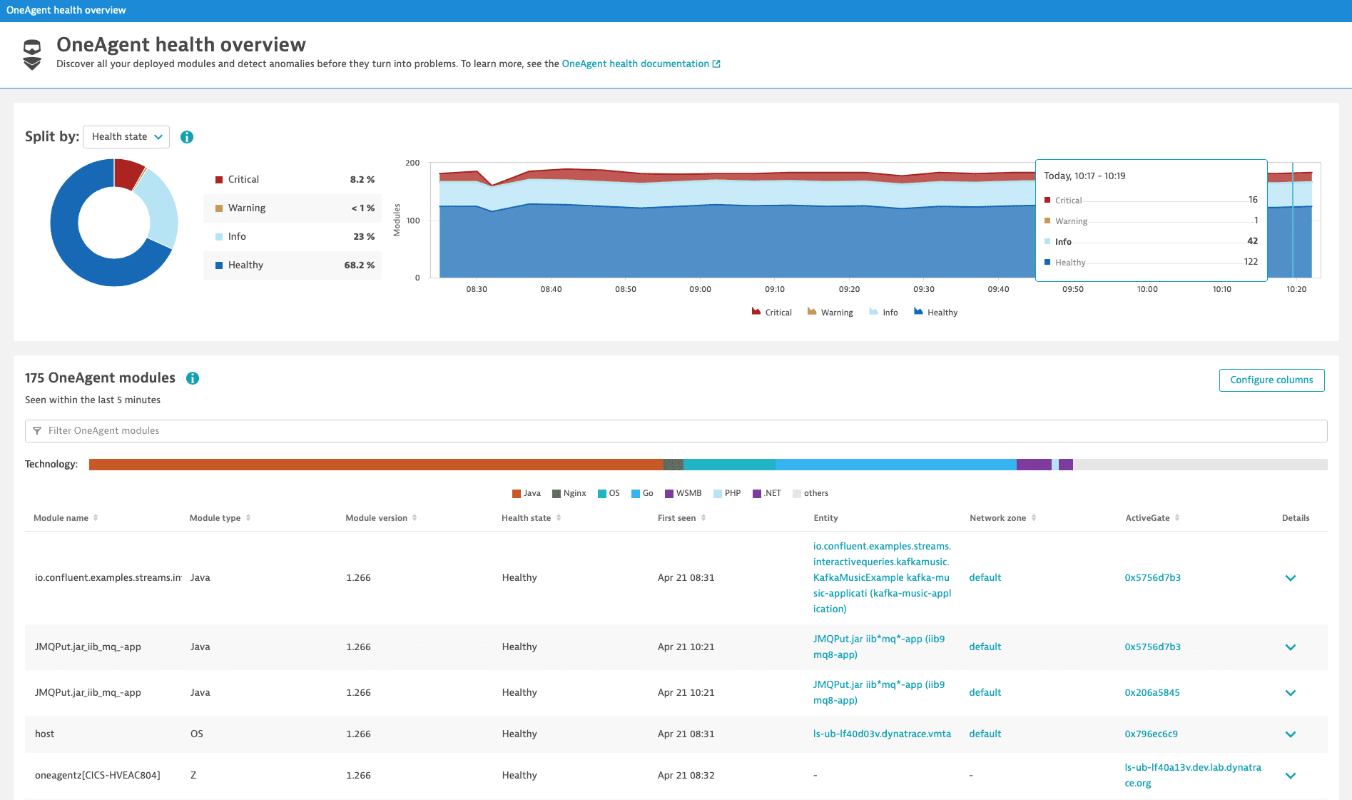
Task: Click the Configure columns button
Action: pyautogui.click(x=1271, y=380)
